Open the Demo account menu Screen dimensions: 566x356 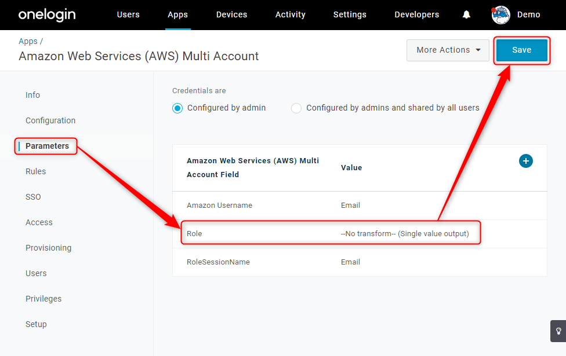tap(528, 15)
